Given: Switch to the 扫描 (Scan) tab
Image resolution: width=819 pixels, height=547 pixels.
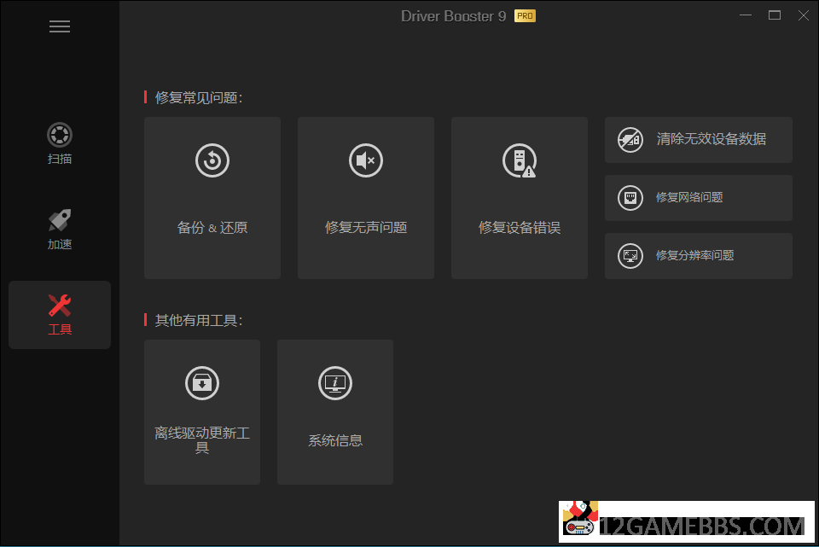Looking at the screenshot, I should [60, 135].
